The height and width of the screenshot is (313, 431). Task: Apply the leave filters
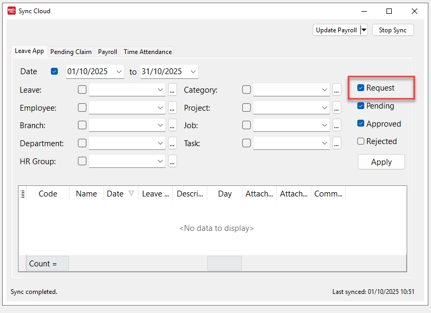(x=381, y=162)
